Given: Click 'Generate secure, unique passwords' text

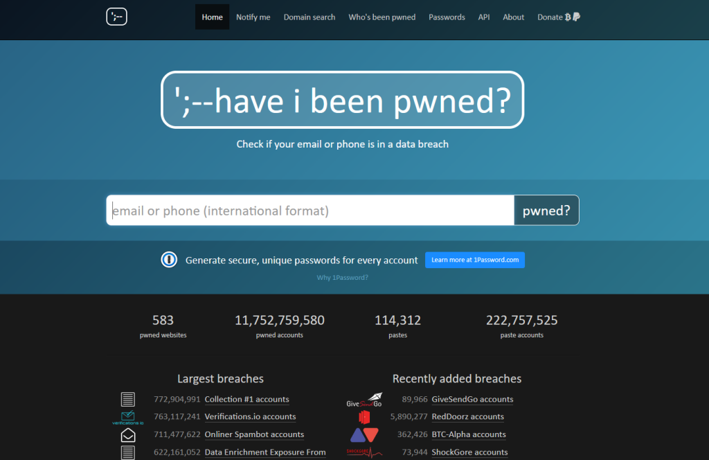Looking at the screenshot, I should pyautogui.click(x=302, y=260).
